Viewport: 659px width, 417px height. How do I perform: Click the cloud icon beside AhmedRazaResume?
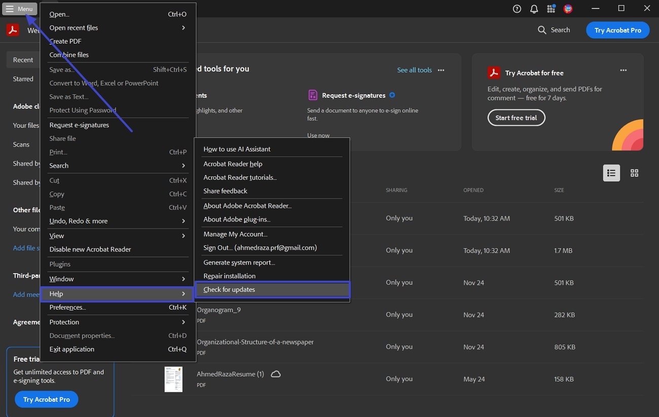pyautogui.click(x=275, y=374)
